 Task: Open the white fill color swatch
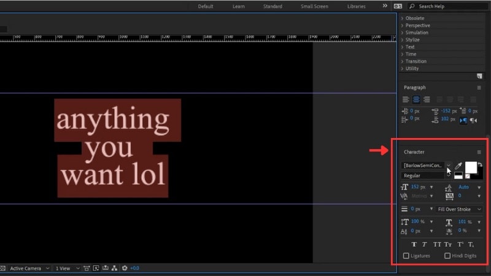(x=471, y=167)
